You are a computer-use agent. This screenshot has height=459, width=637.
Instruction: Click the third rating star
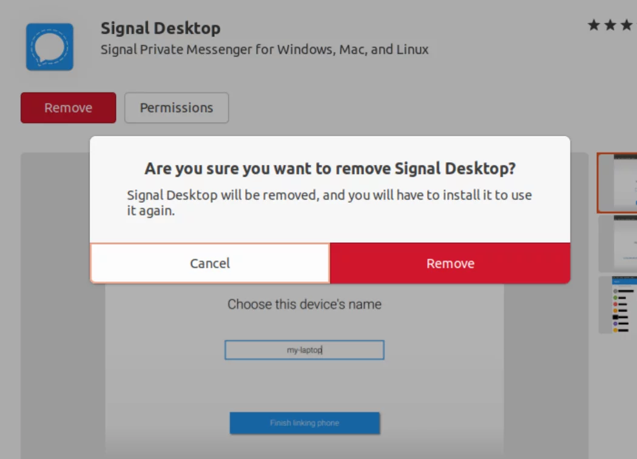tap(627, 25)
